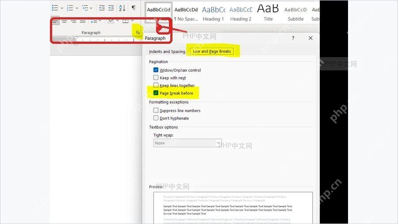Click the Multilevel List icon
The image size is (398, 224).
point(85,8)
